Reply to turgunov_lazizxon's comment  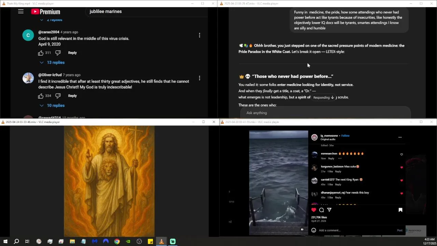pos(338,172)
